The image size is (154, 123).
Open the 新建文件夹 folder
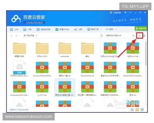click(x=20, y=50)
